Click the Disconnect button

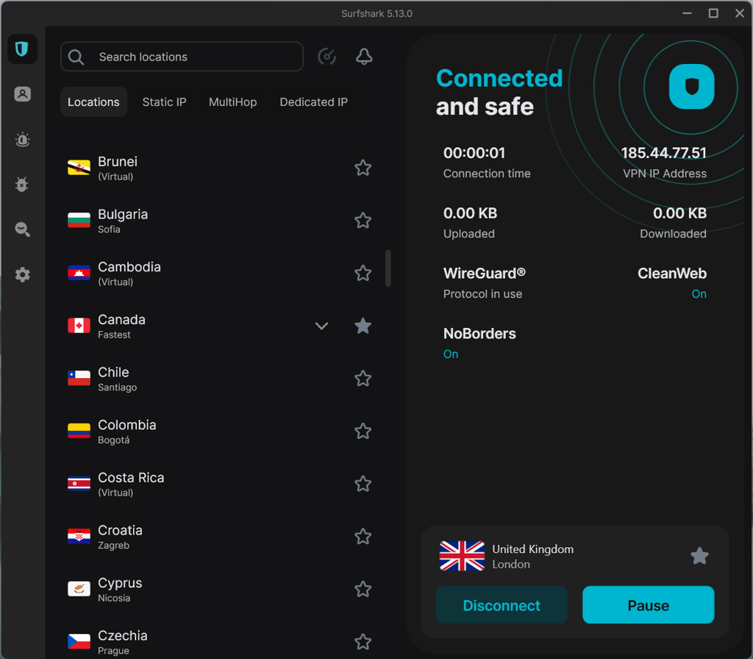point(502,605)
